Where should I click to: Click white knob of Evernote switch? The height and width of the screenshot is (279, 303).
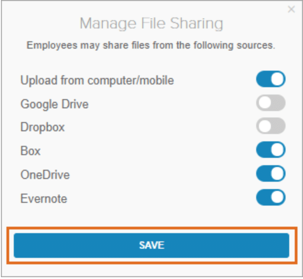(x=277, y=198)
